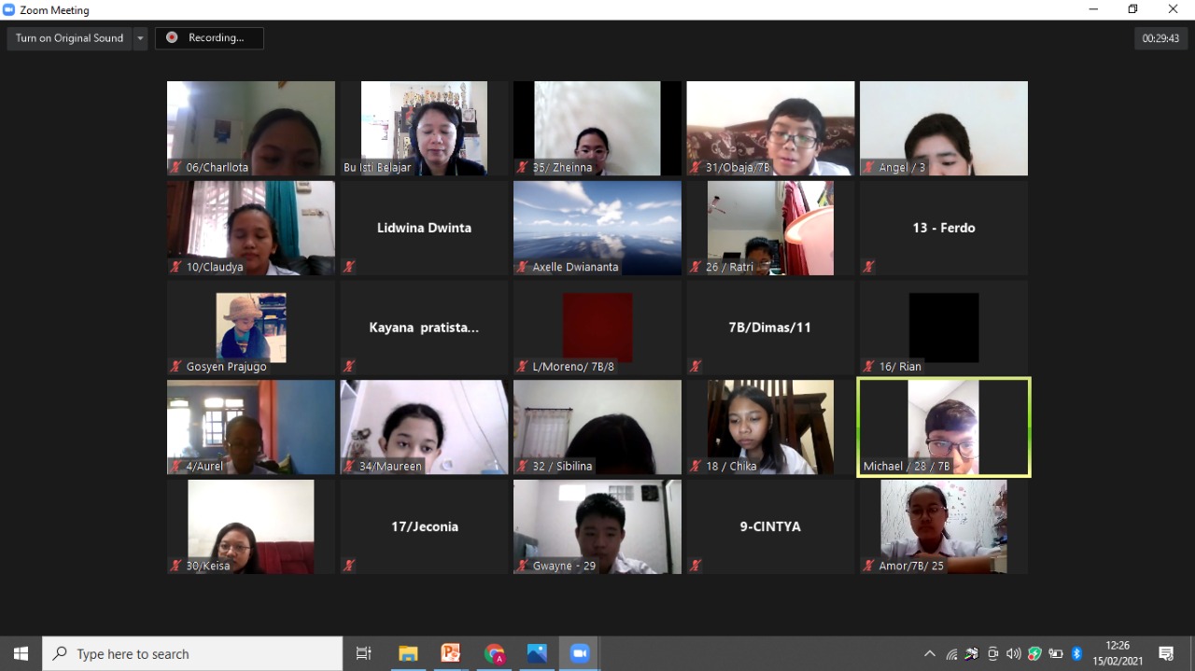Select Amor/7B/ 25 video tile
1195x671 pixels.
click(944, 526)
